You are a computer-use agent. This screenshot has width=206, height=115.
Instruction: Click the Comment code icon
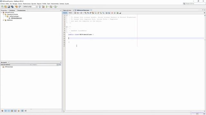pos(118,13)
